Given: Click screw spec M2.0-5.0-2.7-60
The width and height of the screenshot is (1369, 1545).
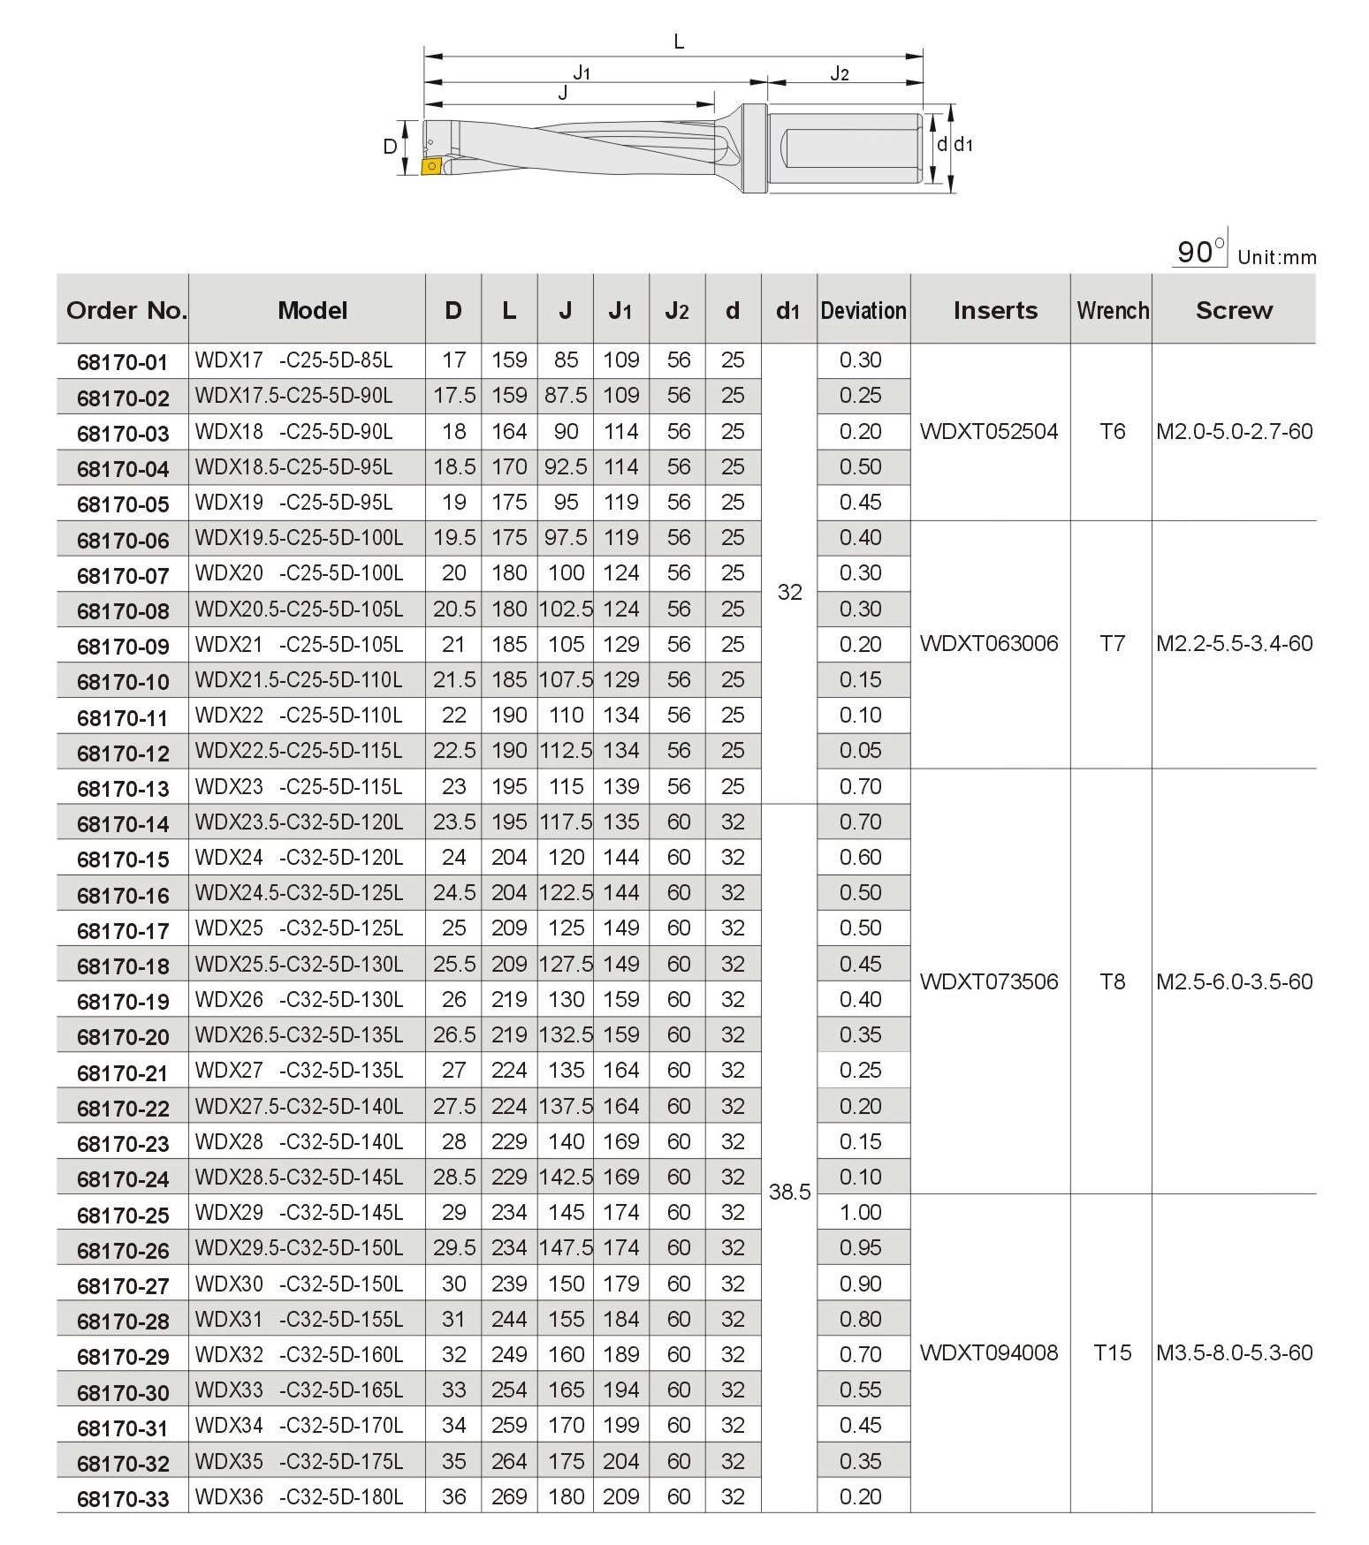Looking at the screenshot, I should (1235, 431).
